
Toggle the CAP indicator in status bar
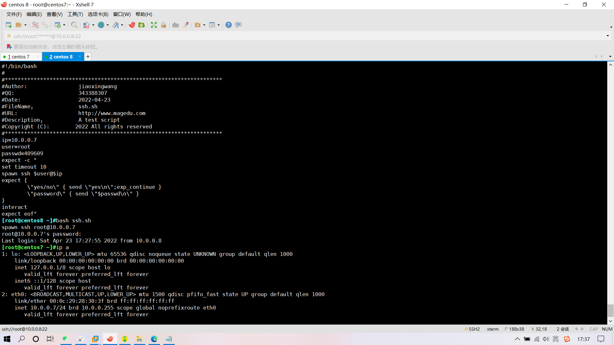click(x=594, y=329)
